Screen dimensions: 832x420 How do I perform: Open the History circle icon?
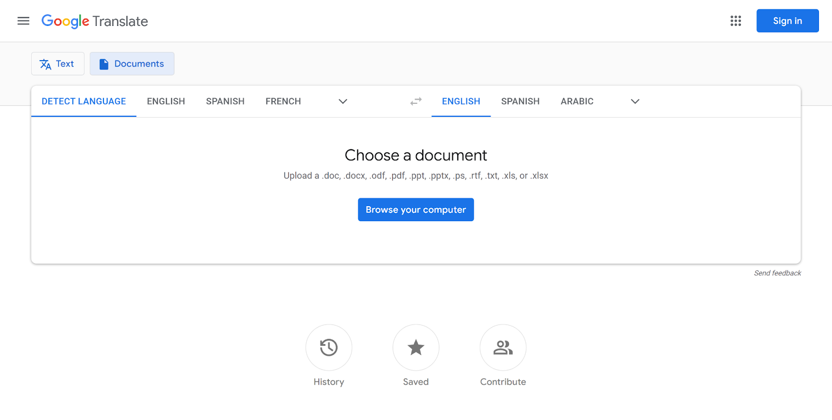coord(329,347)
